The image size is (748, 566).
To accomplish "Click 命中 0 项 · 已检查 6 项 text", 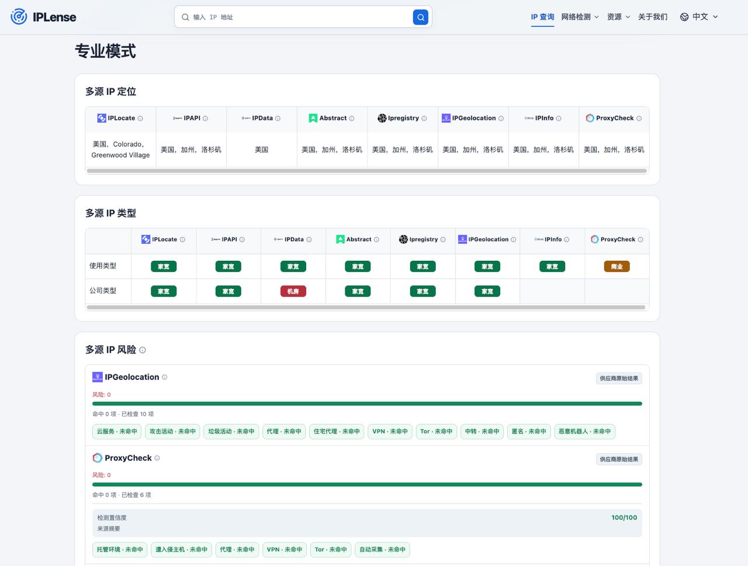I will tap(122, 495).
